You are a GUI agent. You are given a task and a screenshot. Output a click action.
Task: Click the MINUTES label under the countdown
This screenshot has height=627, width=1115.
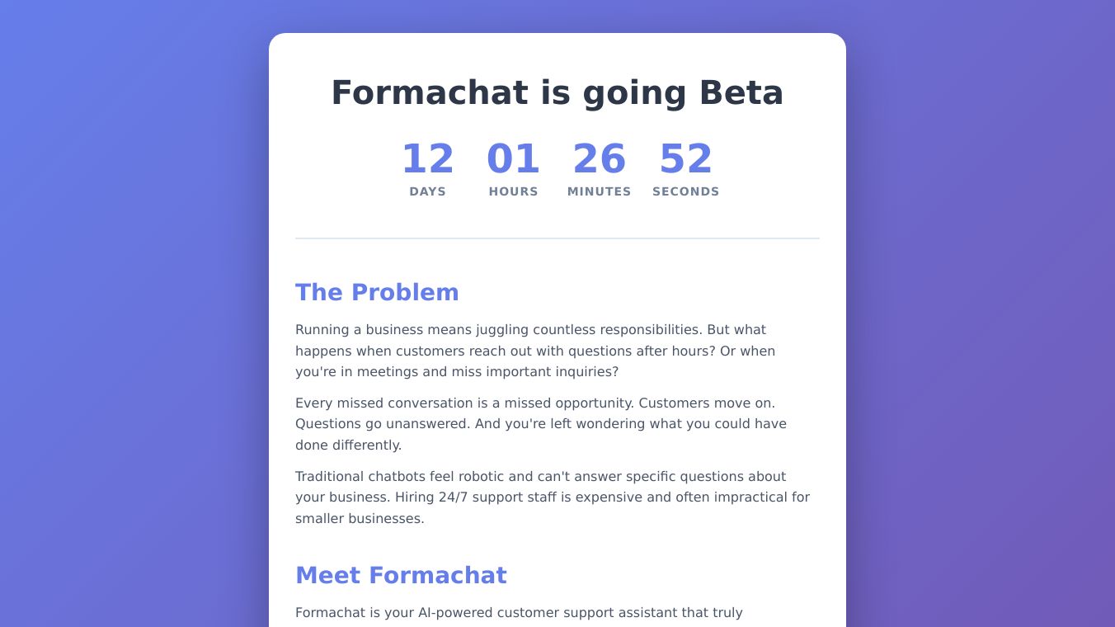coord(600,191)
